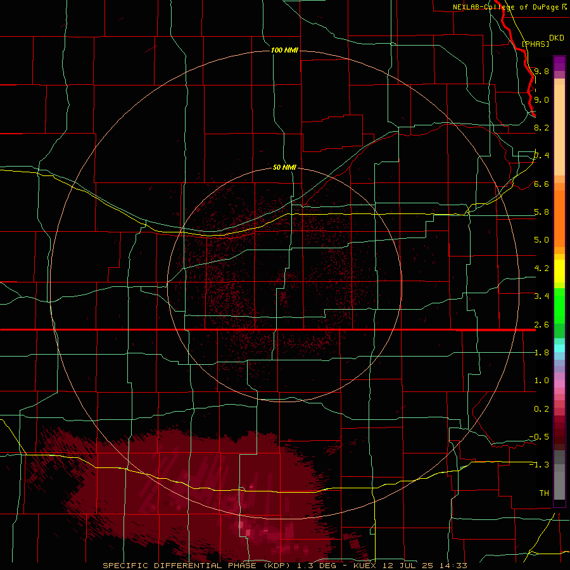Click the orange segment of the color bar
Viewport: 570px width, 570px height.
[559, 218]
